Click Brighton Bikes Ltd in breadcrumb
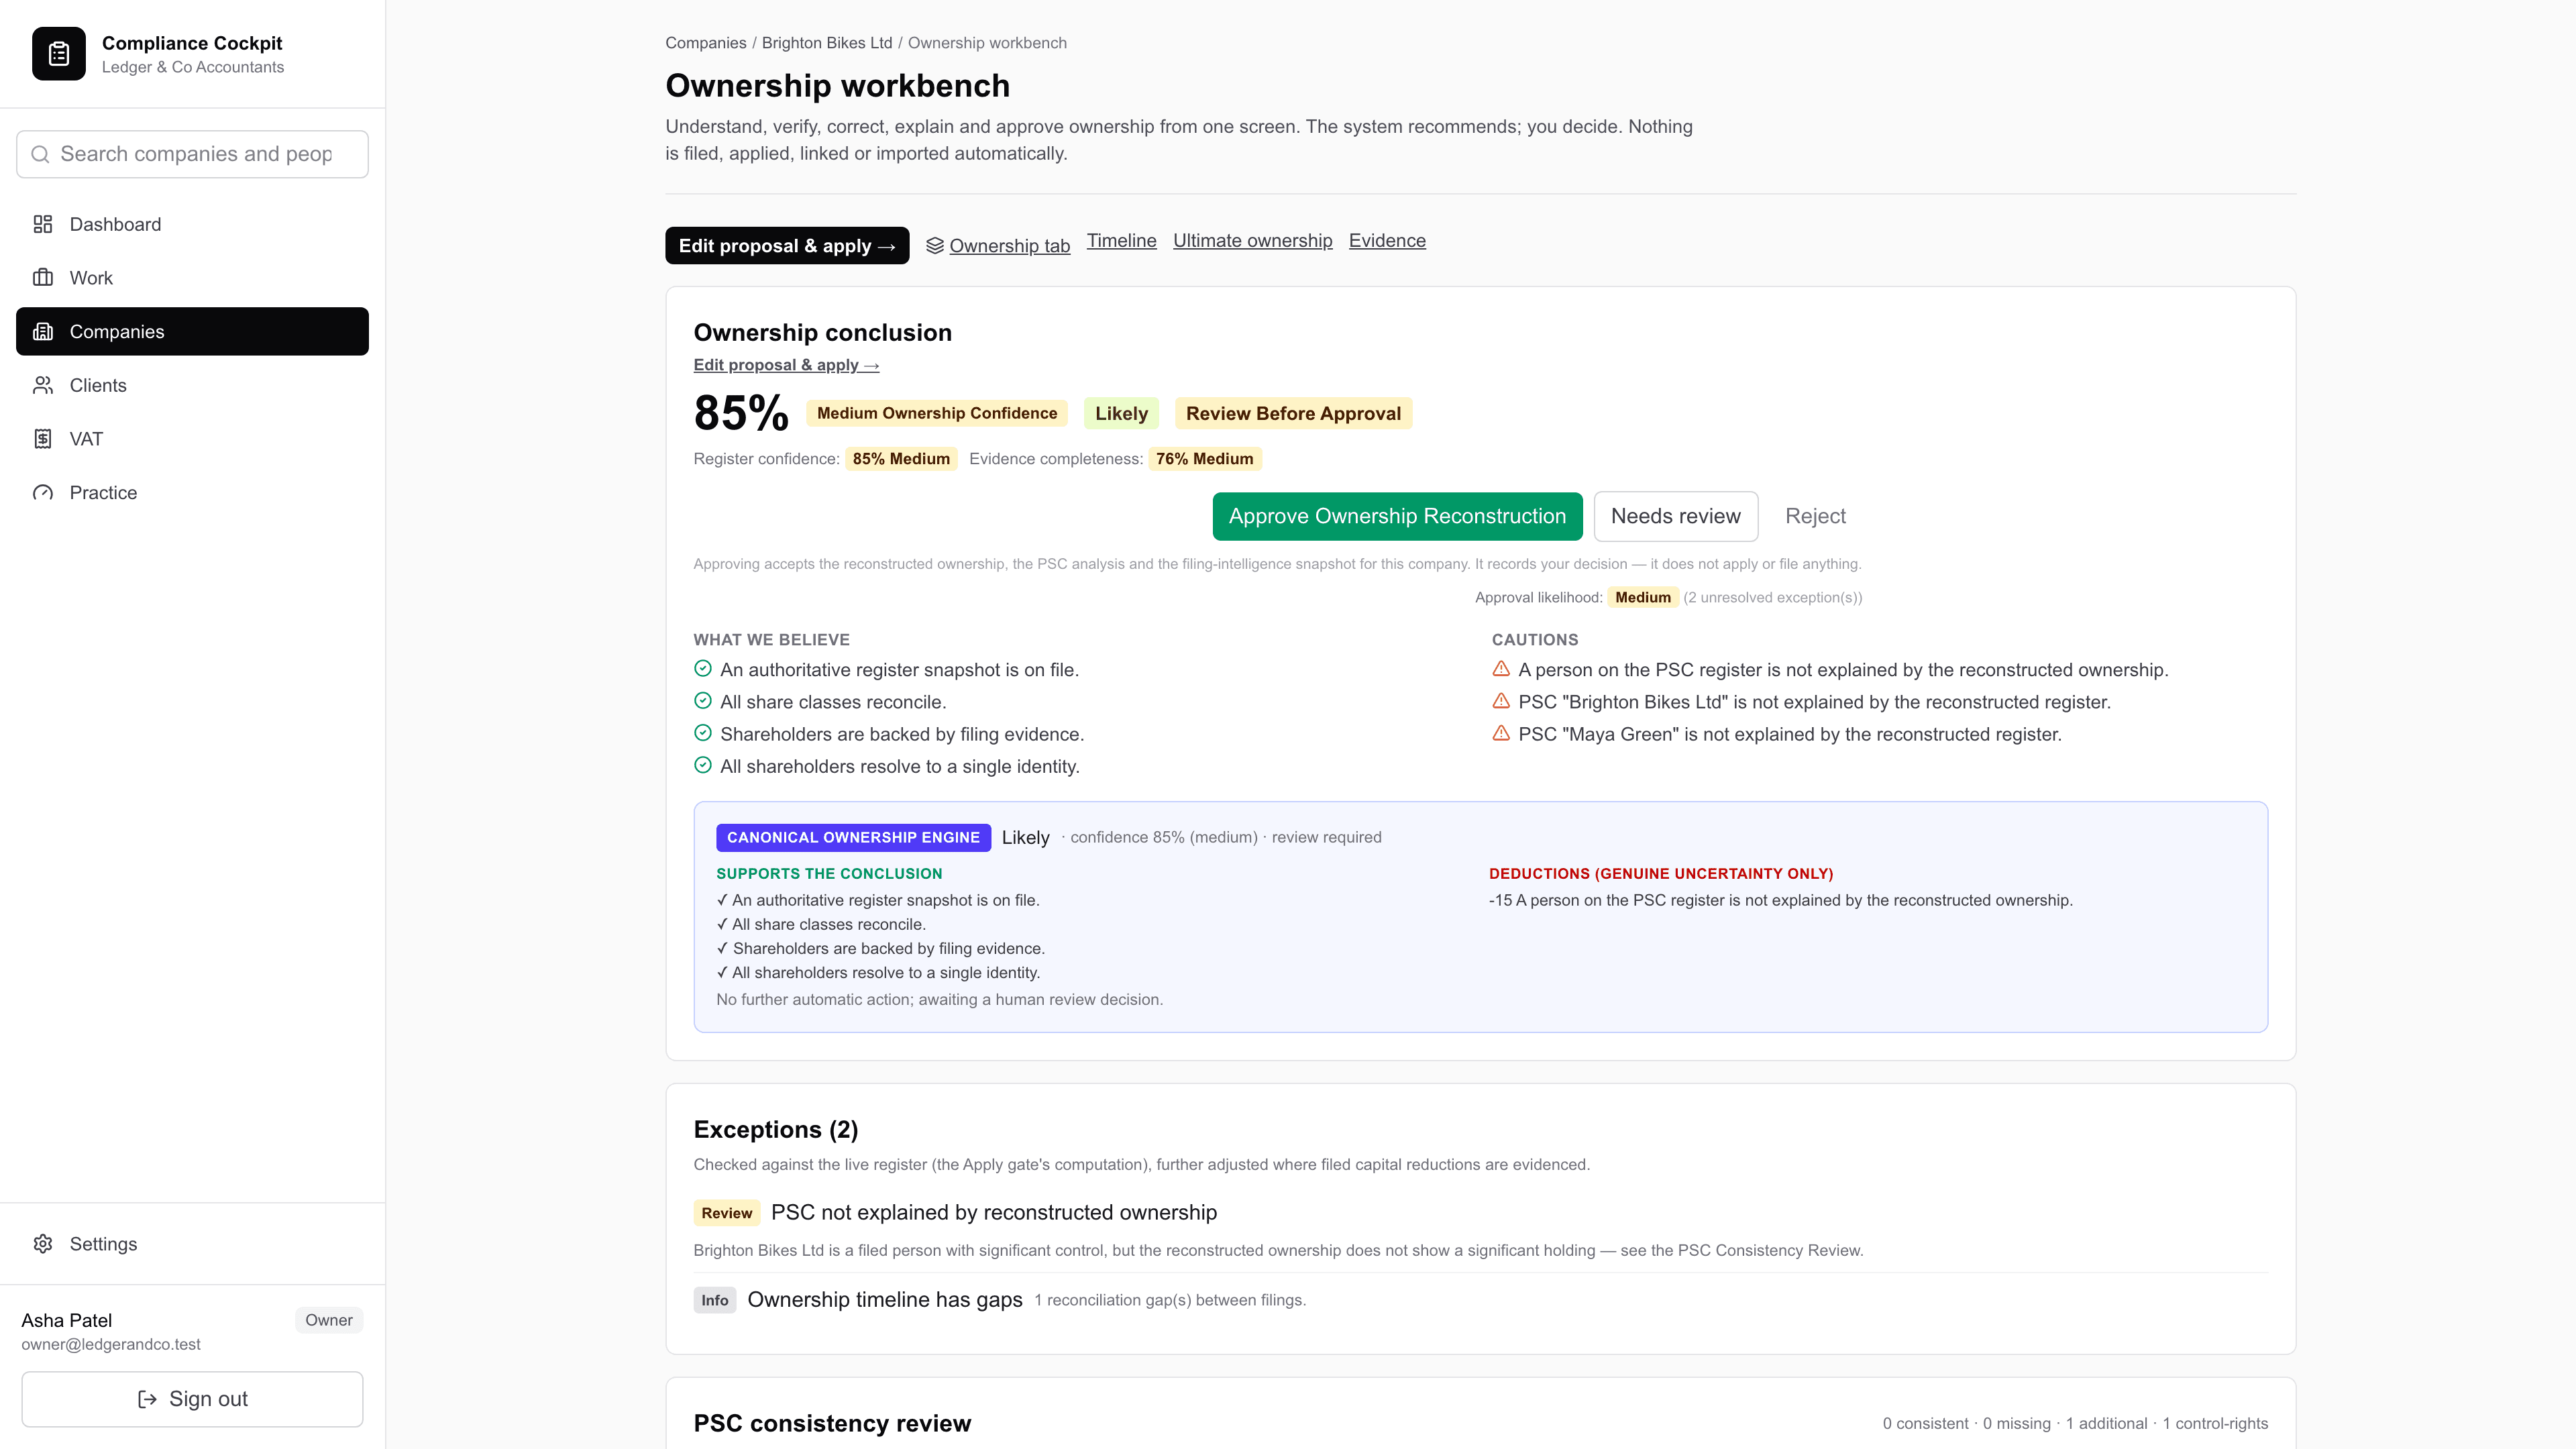 click(x=826, y=43)
